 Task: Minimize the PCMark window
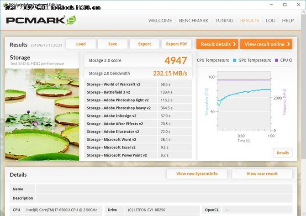coord(271,5)
